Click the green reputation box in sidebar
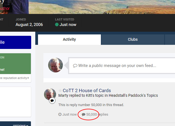The height and width of the screenshot is (126, 175). point(15,64)
